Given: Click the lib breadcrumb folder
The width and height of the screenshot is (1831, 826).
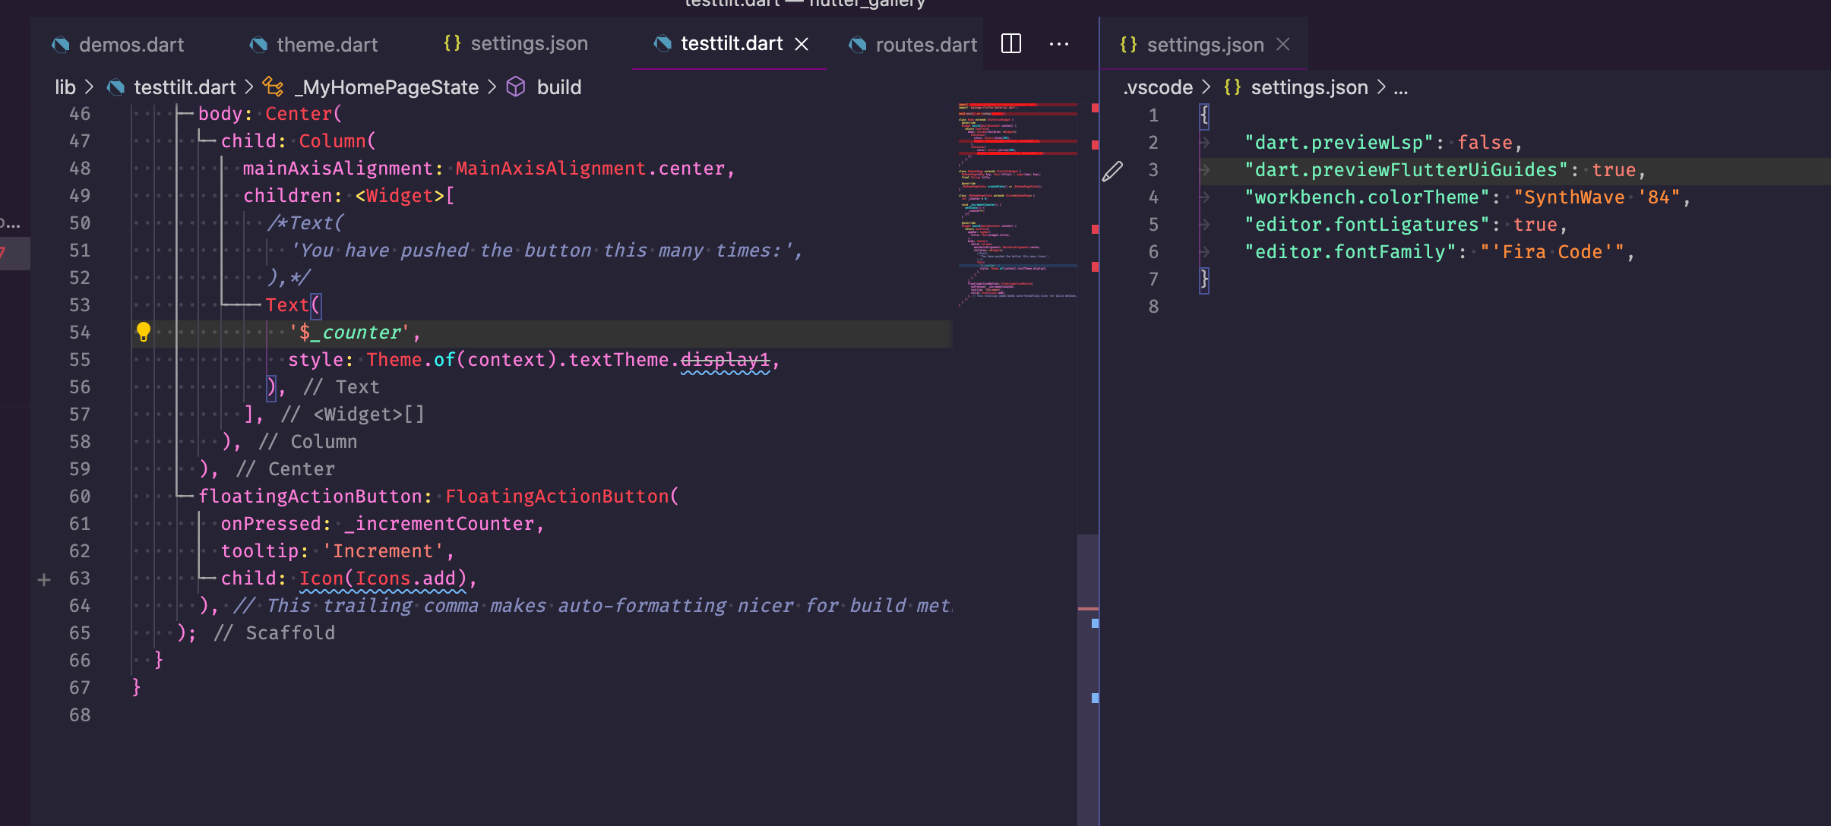Looking at the screenshot, I should coord(65,87).
